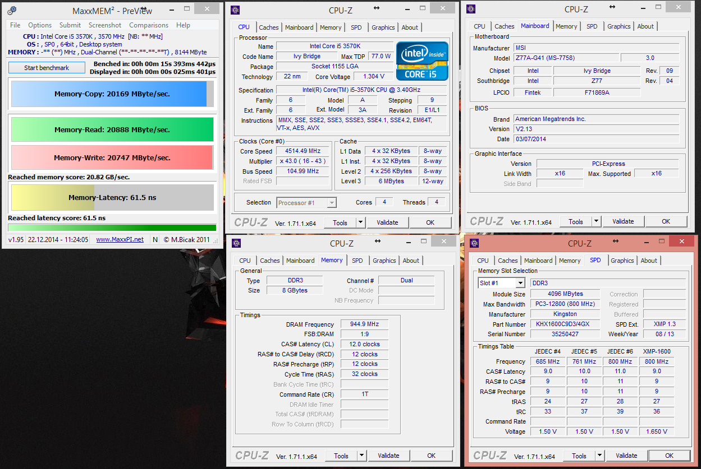Expand Tools arrow in Memory window

[361, 456]
